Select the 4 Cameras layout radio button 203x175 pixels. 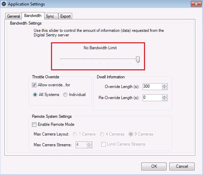[102, 134]
